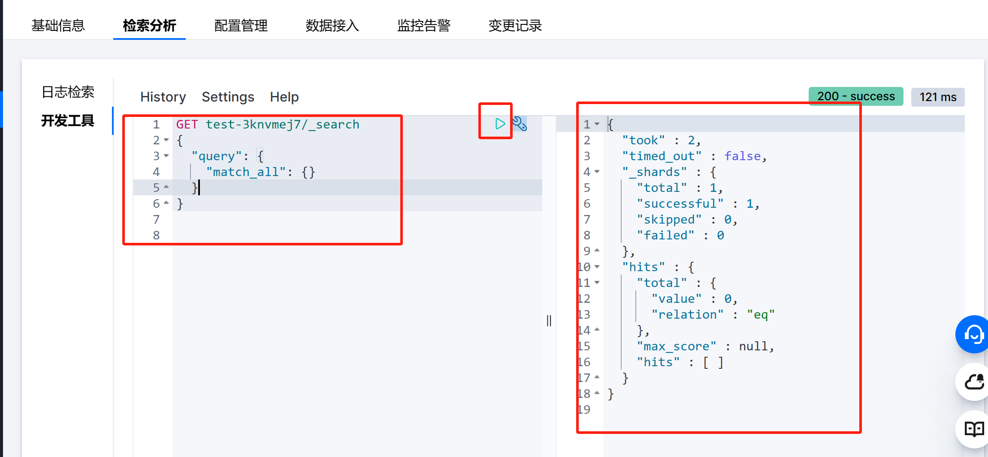This screenshot has height=457, width=988.
Task: Place cursor on the "match_all": {} line
Action: click(260, 172)
